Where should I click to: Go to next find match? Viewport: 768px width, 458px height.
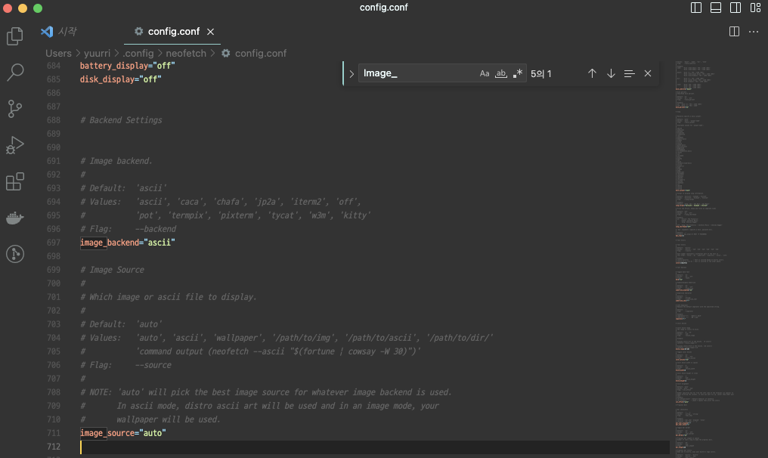pos(611,73)
